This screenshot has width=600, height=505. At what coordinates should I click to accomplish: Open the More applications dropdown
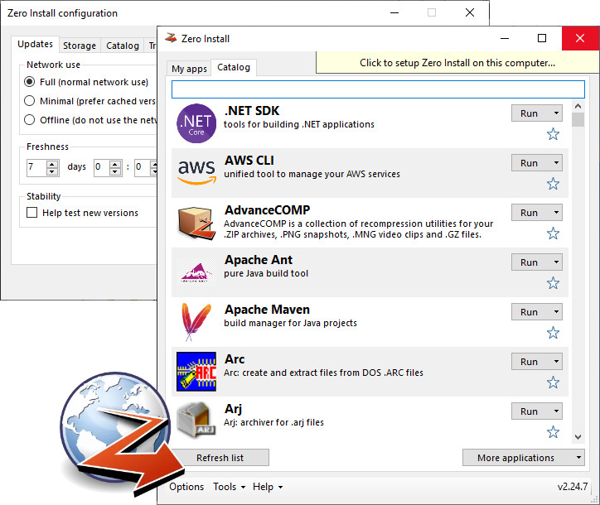point(523,458)
